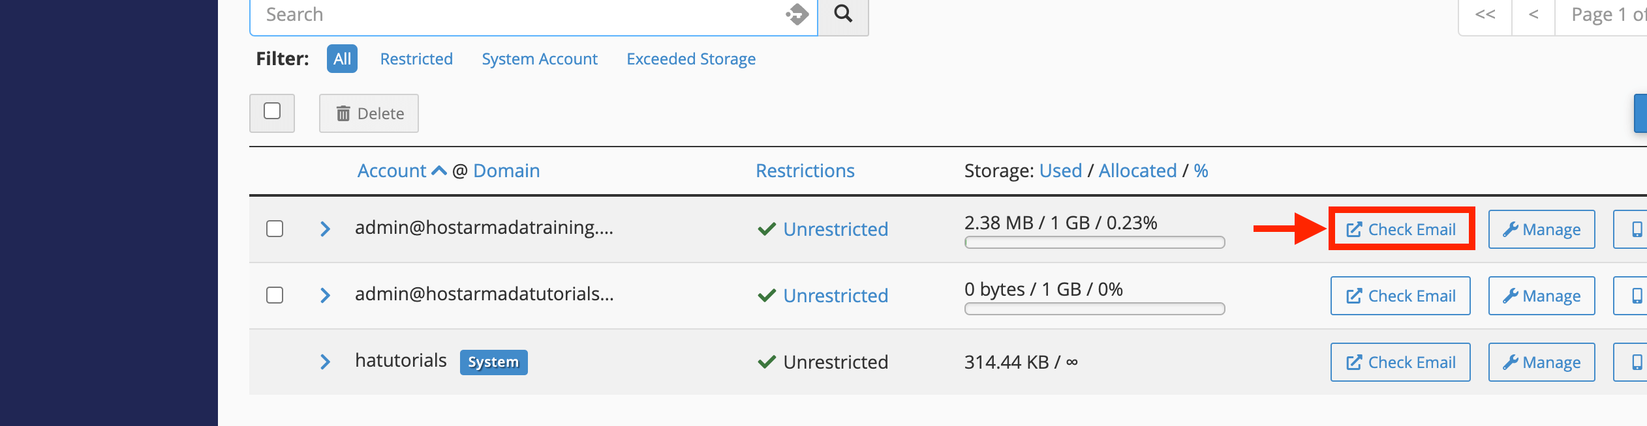Select the Restricted filter
Image resolution: width=1647 pixels, height=426 pixels.
[x=416, y=59]
